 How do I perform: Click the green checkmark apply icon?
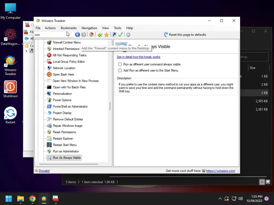[120, 34]
